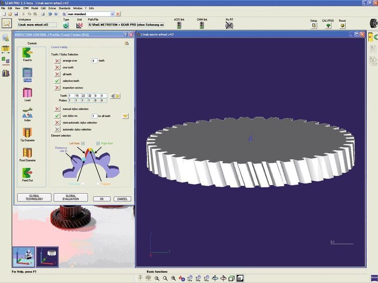This screenshot has height=283, width=378.
Task: Select the Root Diameter control
Action: pyautogui.click(x=27, y=155)
